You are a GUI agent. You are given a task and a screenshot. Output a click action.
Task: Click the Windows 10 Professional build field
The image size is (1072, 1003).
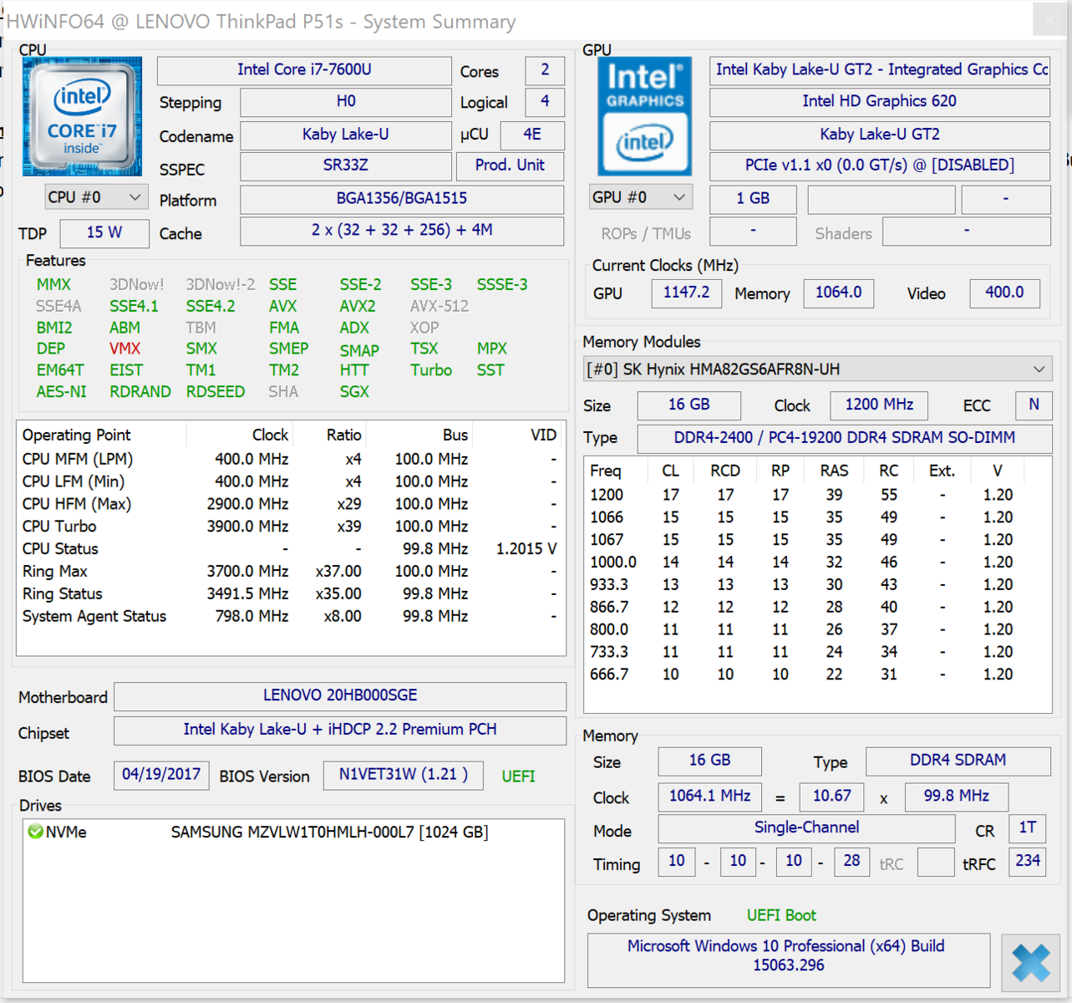(x=788, y=960)
